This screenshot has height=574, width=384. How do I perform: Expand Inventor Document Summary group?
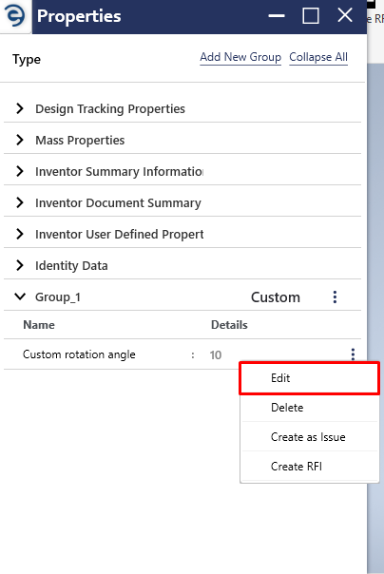point(20,202)
